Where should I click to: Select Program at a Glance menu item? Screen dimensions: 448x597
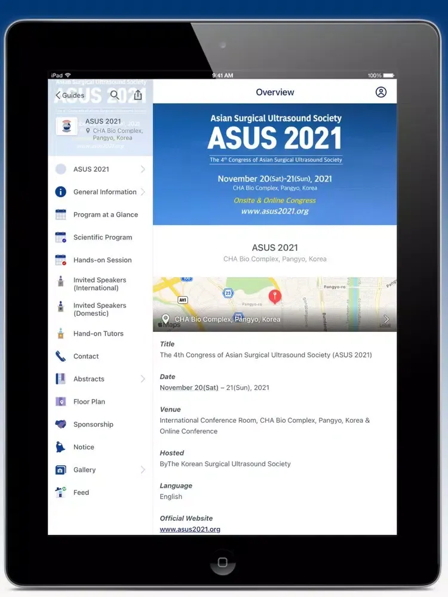tap(100, 215)
